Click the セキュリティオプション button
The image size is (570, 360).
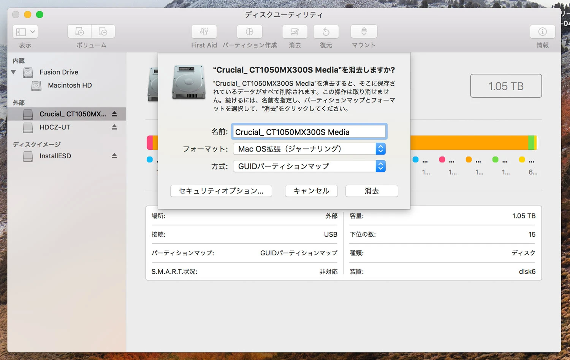(221, 191)
